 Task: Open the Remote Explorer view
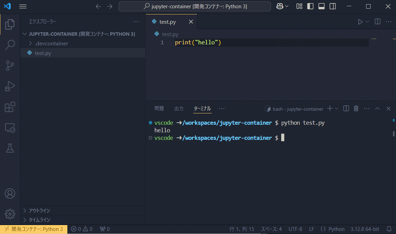pyautogui.click(x=10, y=128)
